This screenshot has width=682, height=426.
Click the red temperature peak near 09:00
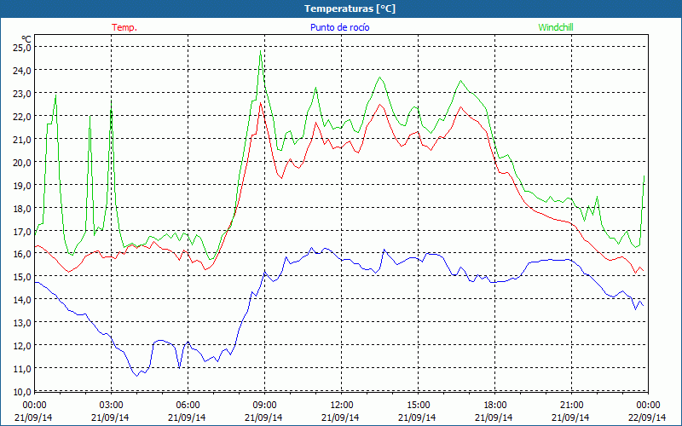pos(260,103)
